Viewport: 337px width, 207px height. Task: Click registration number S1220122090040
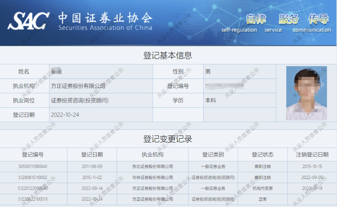coord(33,188)
